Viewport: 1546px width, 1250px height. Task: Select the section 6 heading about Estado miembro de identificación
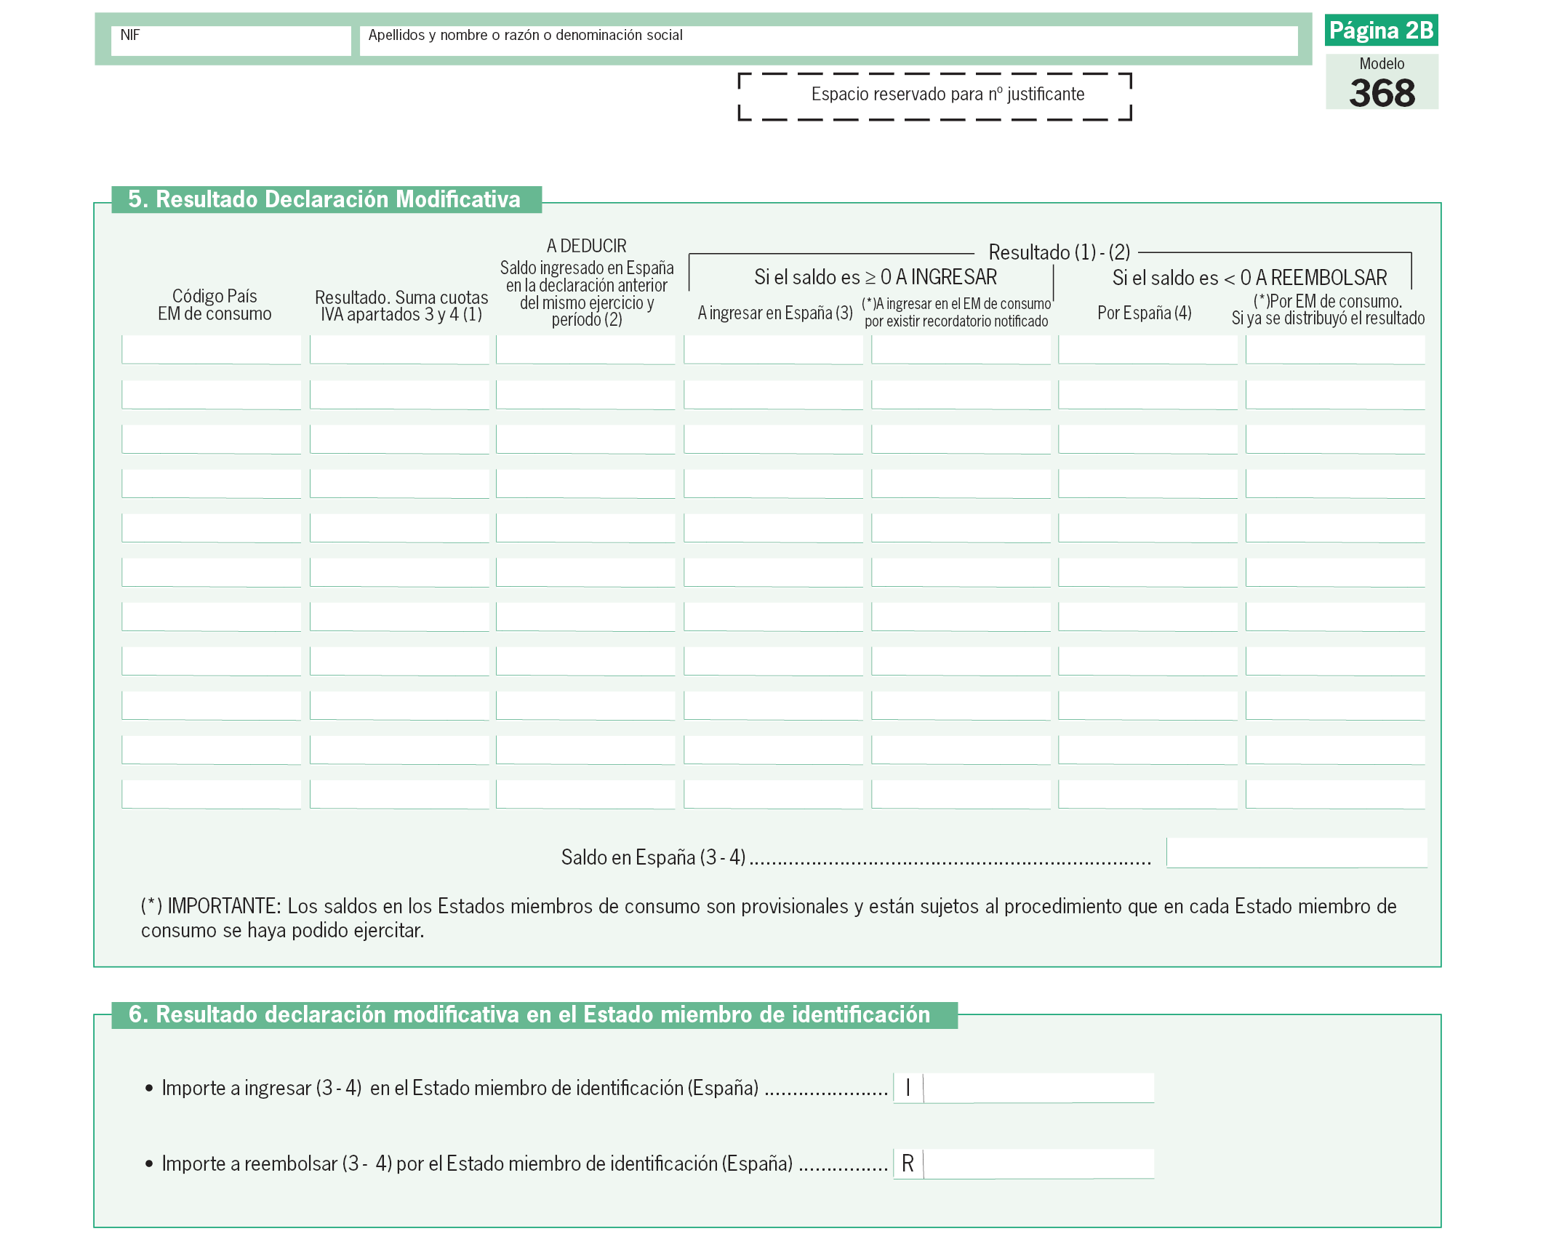coord(534,1014)
